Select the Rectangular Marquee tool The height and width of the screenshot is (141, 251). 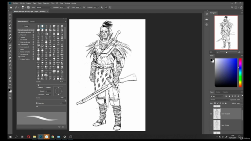click(x=10, y=18)
